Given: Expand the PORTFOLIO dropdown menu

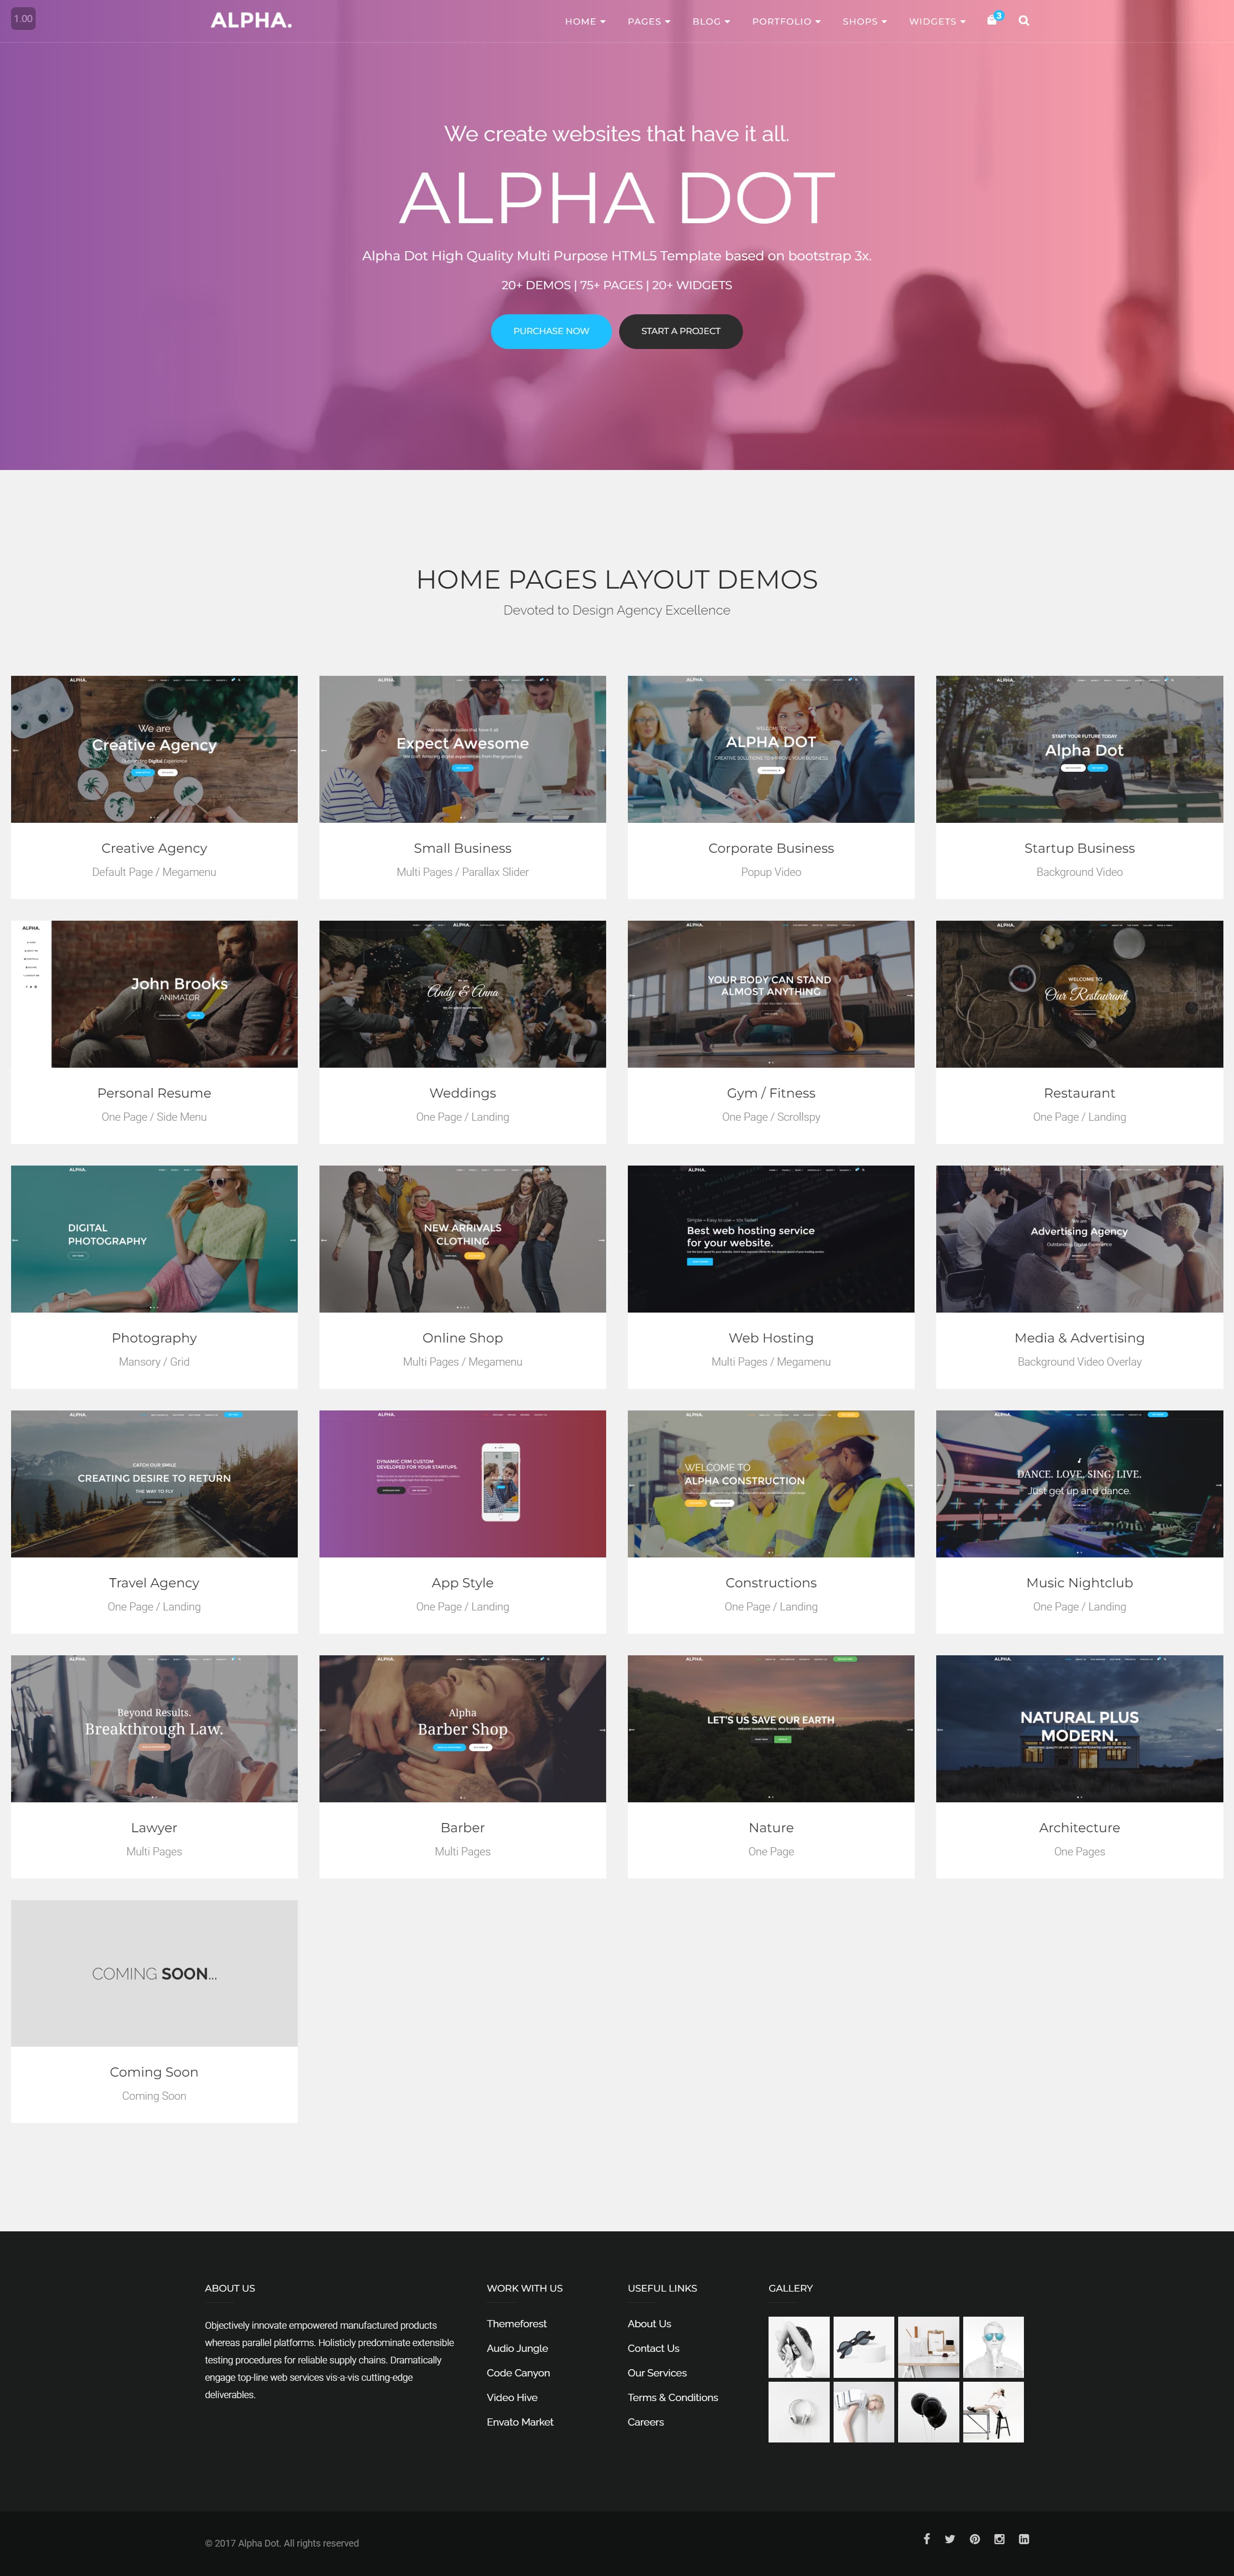Looking at the screenshot, I should pos(786,21).
